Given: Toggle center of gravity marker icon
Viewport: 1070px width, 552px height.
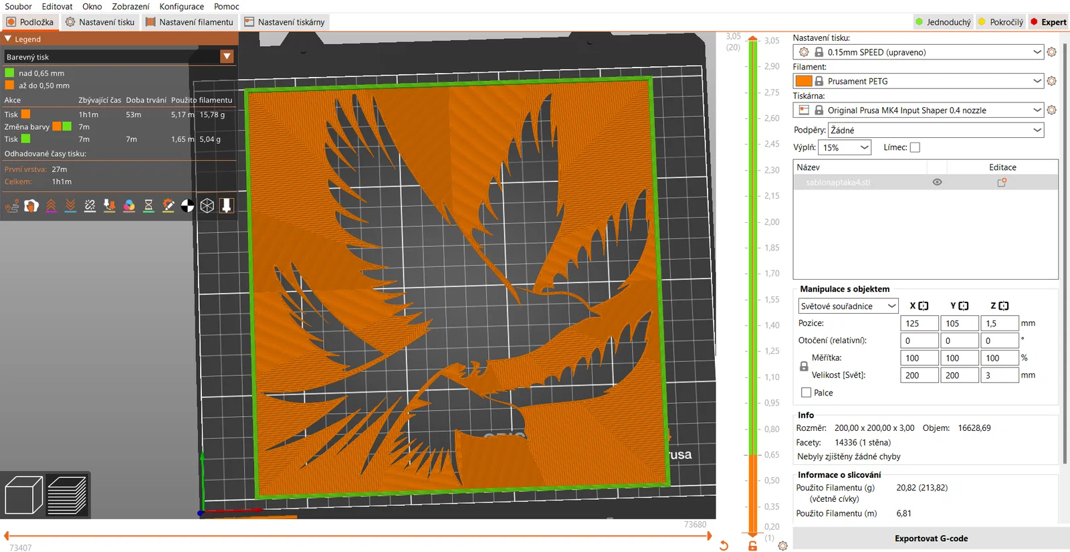Looking at the screenshot, I should (x=187, y=206).
